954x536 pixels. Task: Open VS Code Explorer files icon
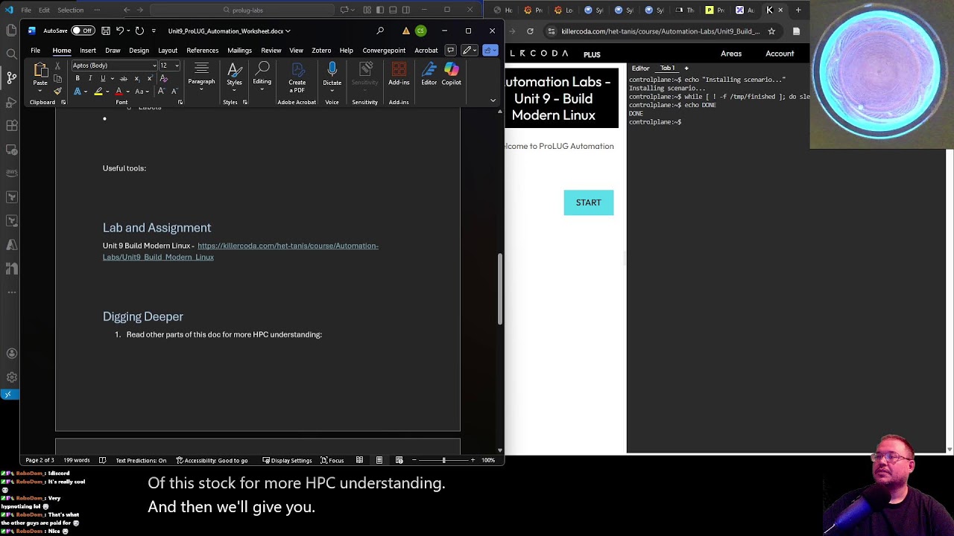click(11, 30)
